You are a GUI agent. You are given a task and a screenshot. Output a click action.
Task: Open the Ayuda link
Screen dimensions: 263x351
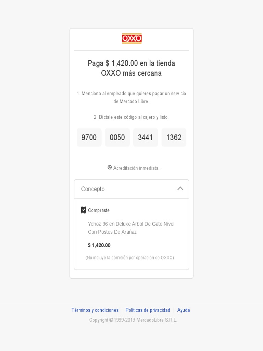(184, 310)
